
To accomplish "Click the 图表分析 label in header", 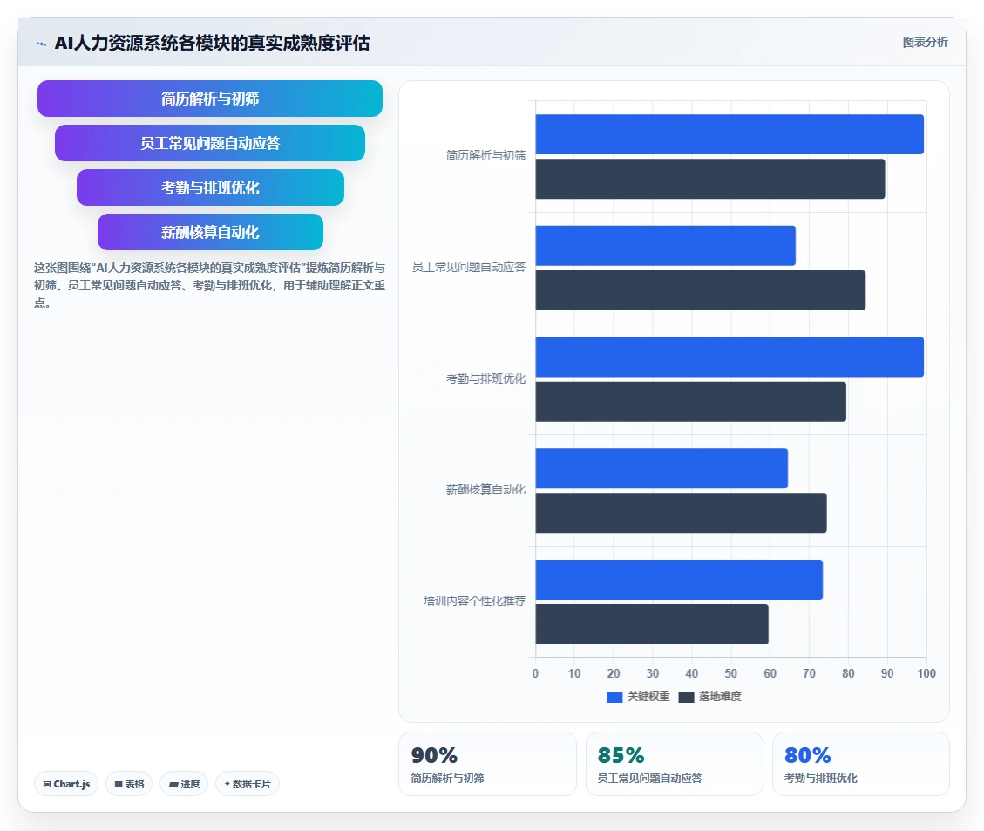I will click(925, 42).
